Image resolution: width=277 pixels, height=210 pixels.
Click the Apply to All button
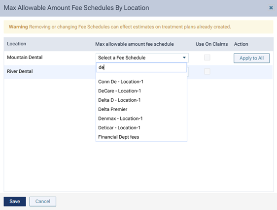[x=251, y=58]
